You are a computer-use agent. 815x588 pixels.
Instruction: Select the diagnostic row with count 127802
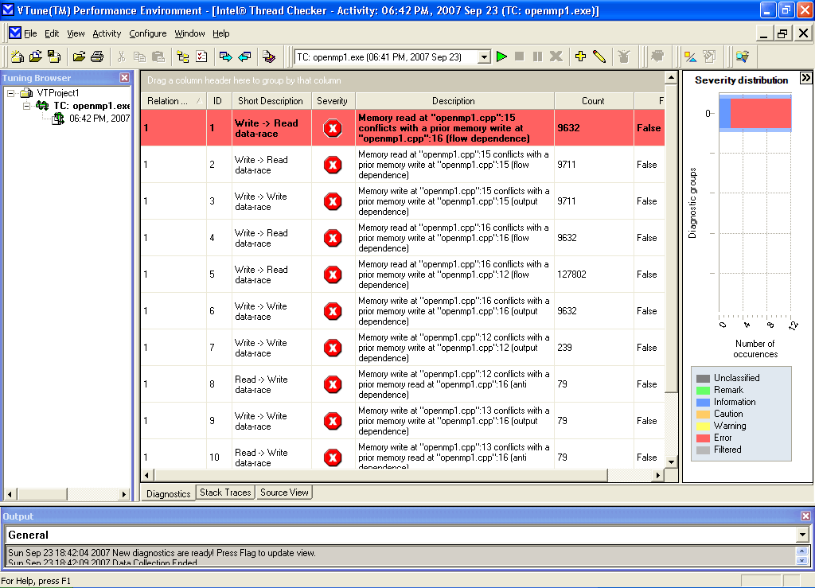point(403,275)
